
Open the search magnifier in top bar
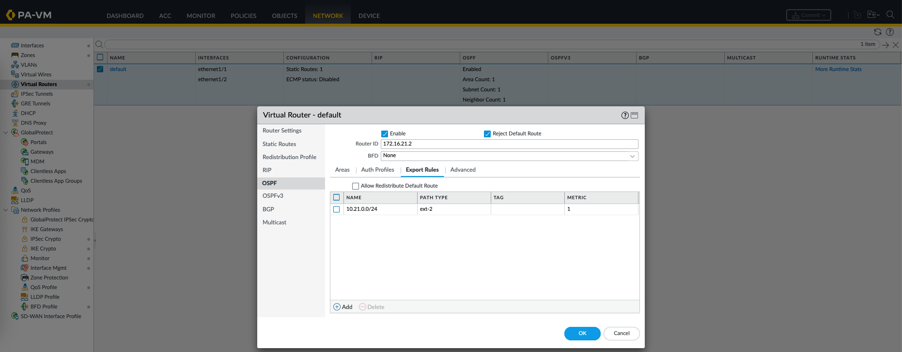tap(890, 15)
